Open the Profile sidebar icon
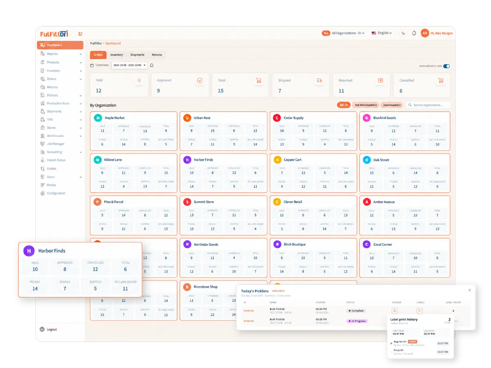The width and height of the screenshot is (491, 368). pyautogui.click(x=43, y=185)
